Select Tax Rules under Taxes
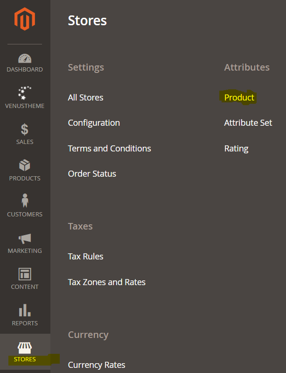This screenshot has width=286, height=373. point(85,257)
